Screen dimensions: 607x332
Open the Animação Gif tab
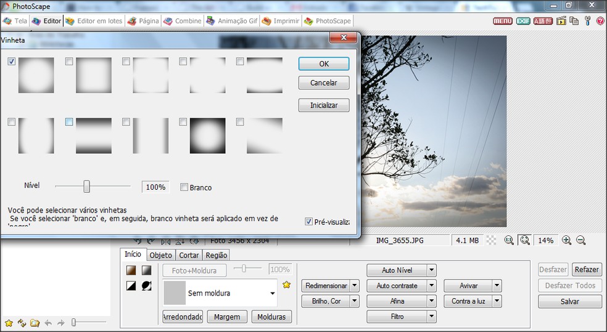(232, 21)
